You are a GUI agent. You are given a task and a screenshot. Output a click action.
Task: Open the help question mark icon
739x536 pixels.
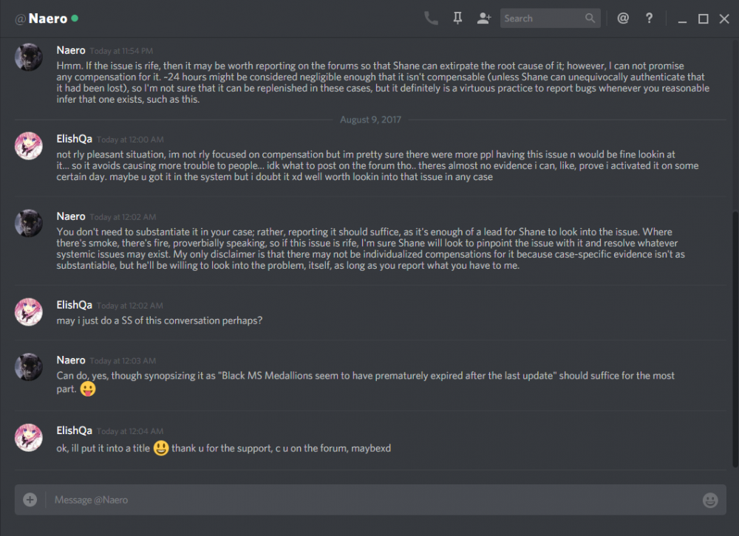tap(649, 18)
